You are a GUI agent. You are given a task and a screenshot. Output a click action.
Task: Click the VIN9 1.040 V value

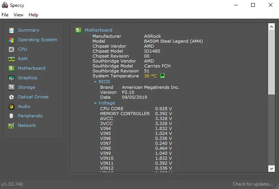click(x=163, y=153)
